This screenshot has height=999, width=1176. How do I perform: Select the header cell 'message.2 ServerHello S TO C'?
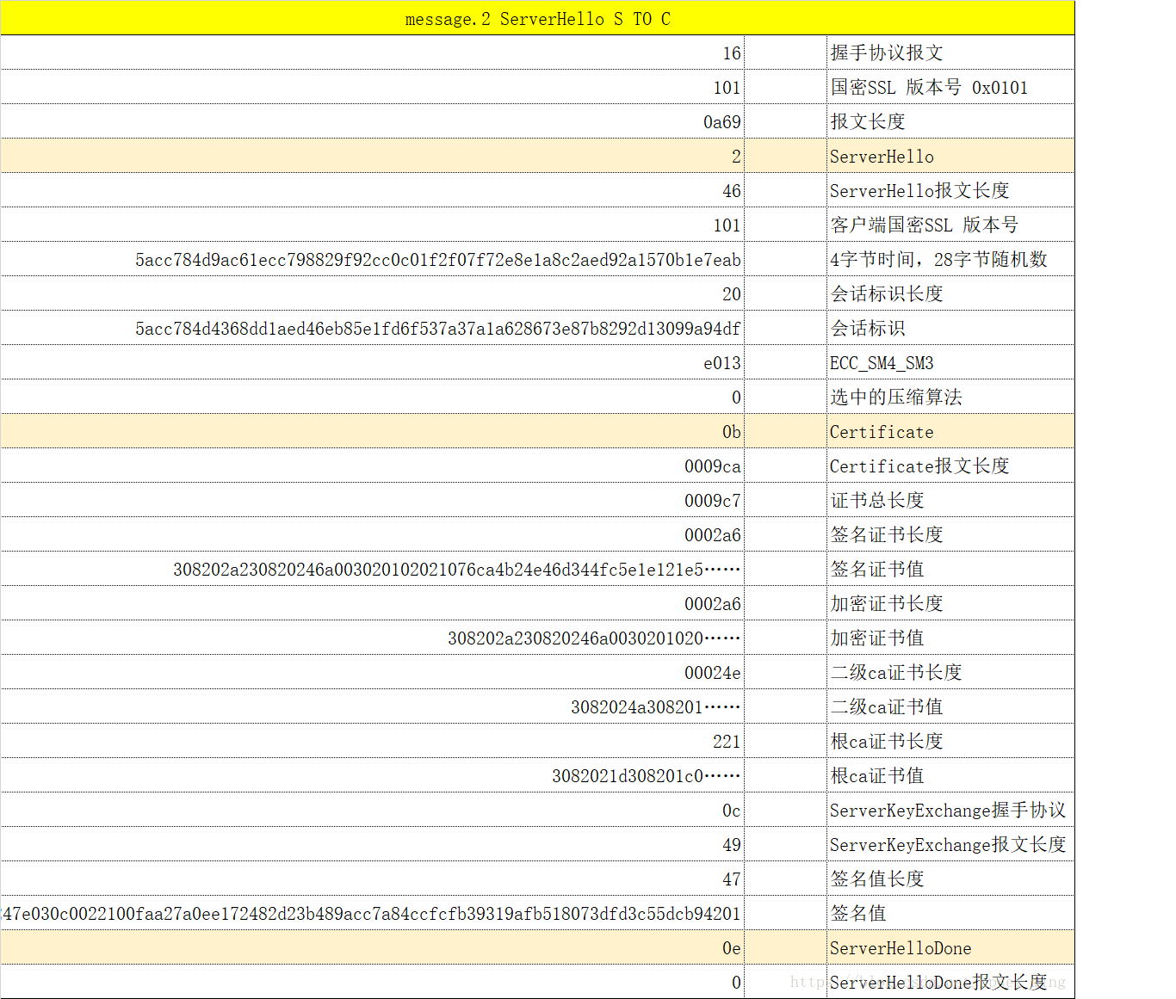[537, 17]
